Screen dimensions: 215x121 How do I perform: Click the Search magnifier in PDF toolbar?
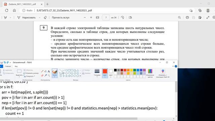(x=179, y=17)
